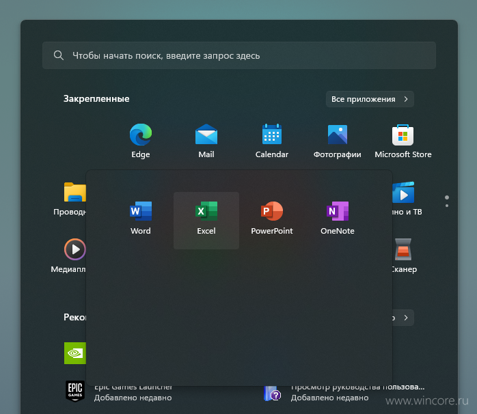This screenshot has height=414, width=477.
Task: Open the Кино и ТВ app icon
Action: pos(403,192)
